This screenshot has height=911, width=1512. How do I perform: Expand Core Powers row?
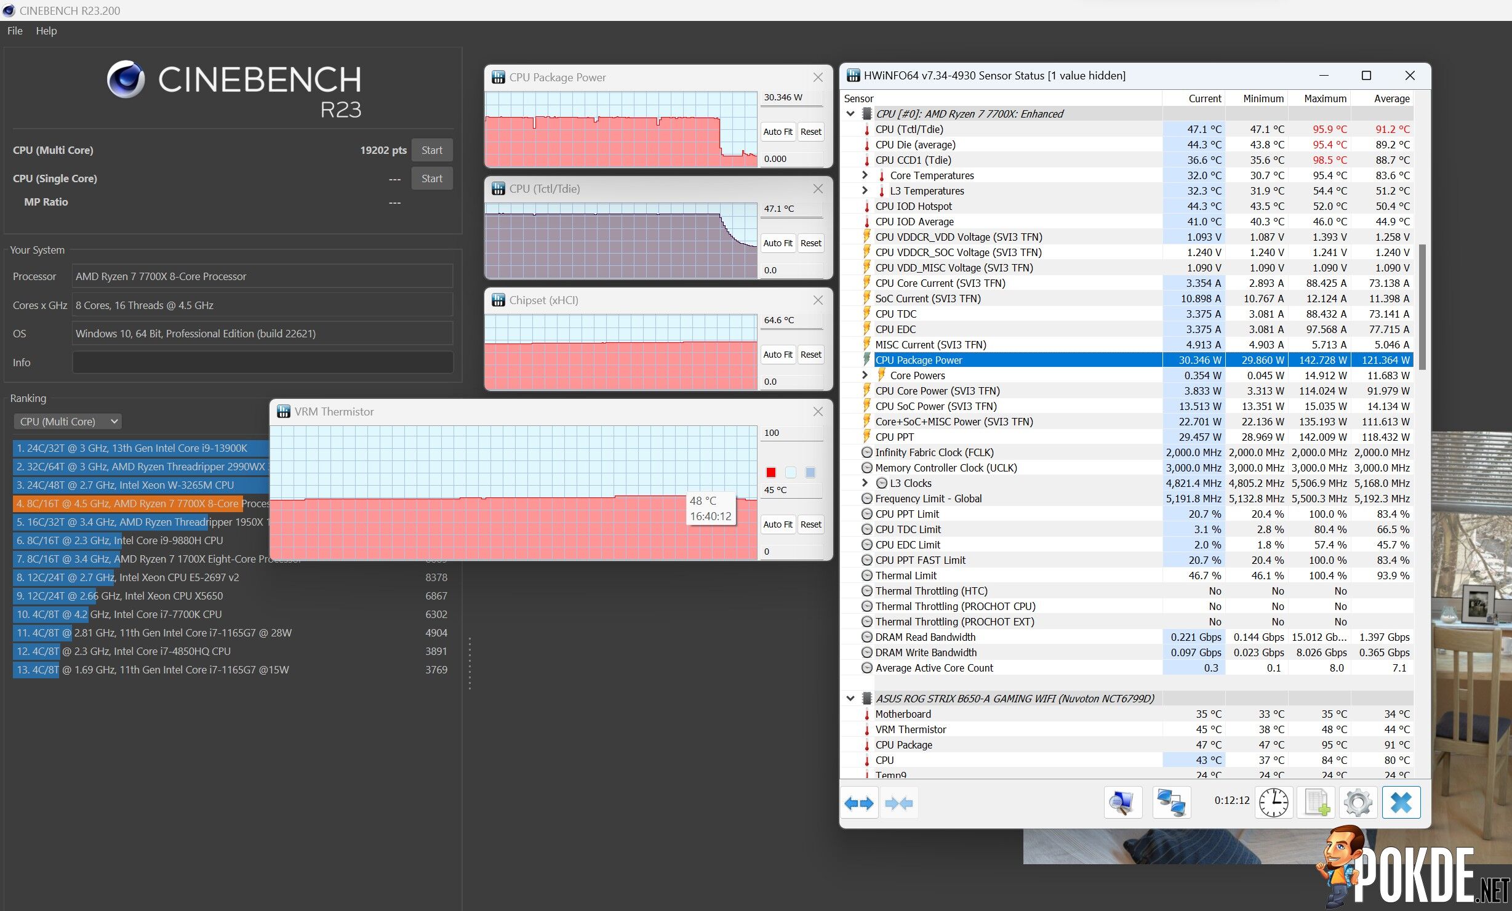pos(865,375)
